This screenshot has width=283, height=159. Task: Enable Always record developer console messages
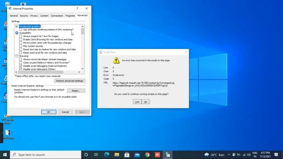[21, 59]
